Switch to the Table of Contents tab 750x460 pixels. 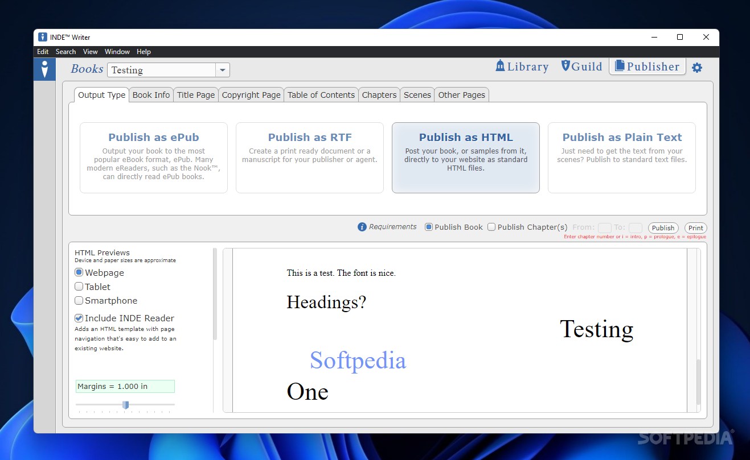[321, 95]
